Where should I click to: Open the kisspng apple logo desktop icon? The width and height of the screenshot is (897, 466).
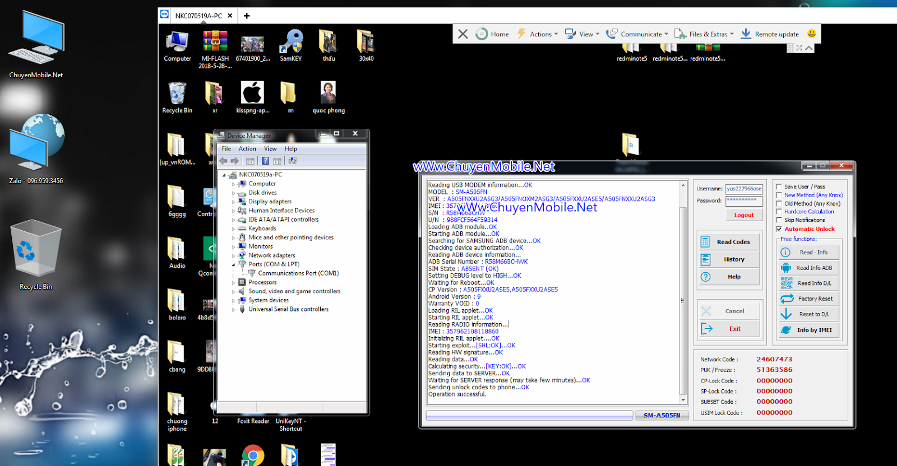tap(252, 97)
